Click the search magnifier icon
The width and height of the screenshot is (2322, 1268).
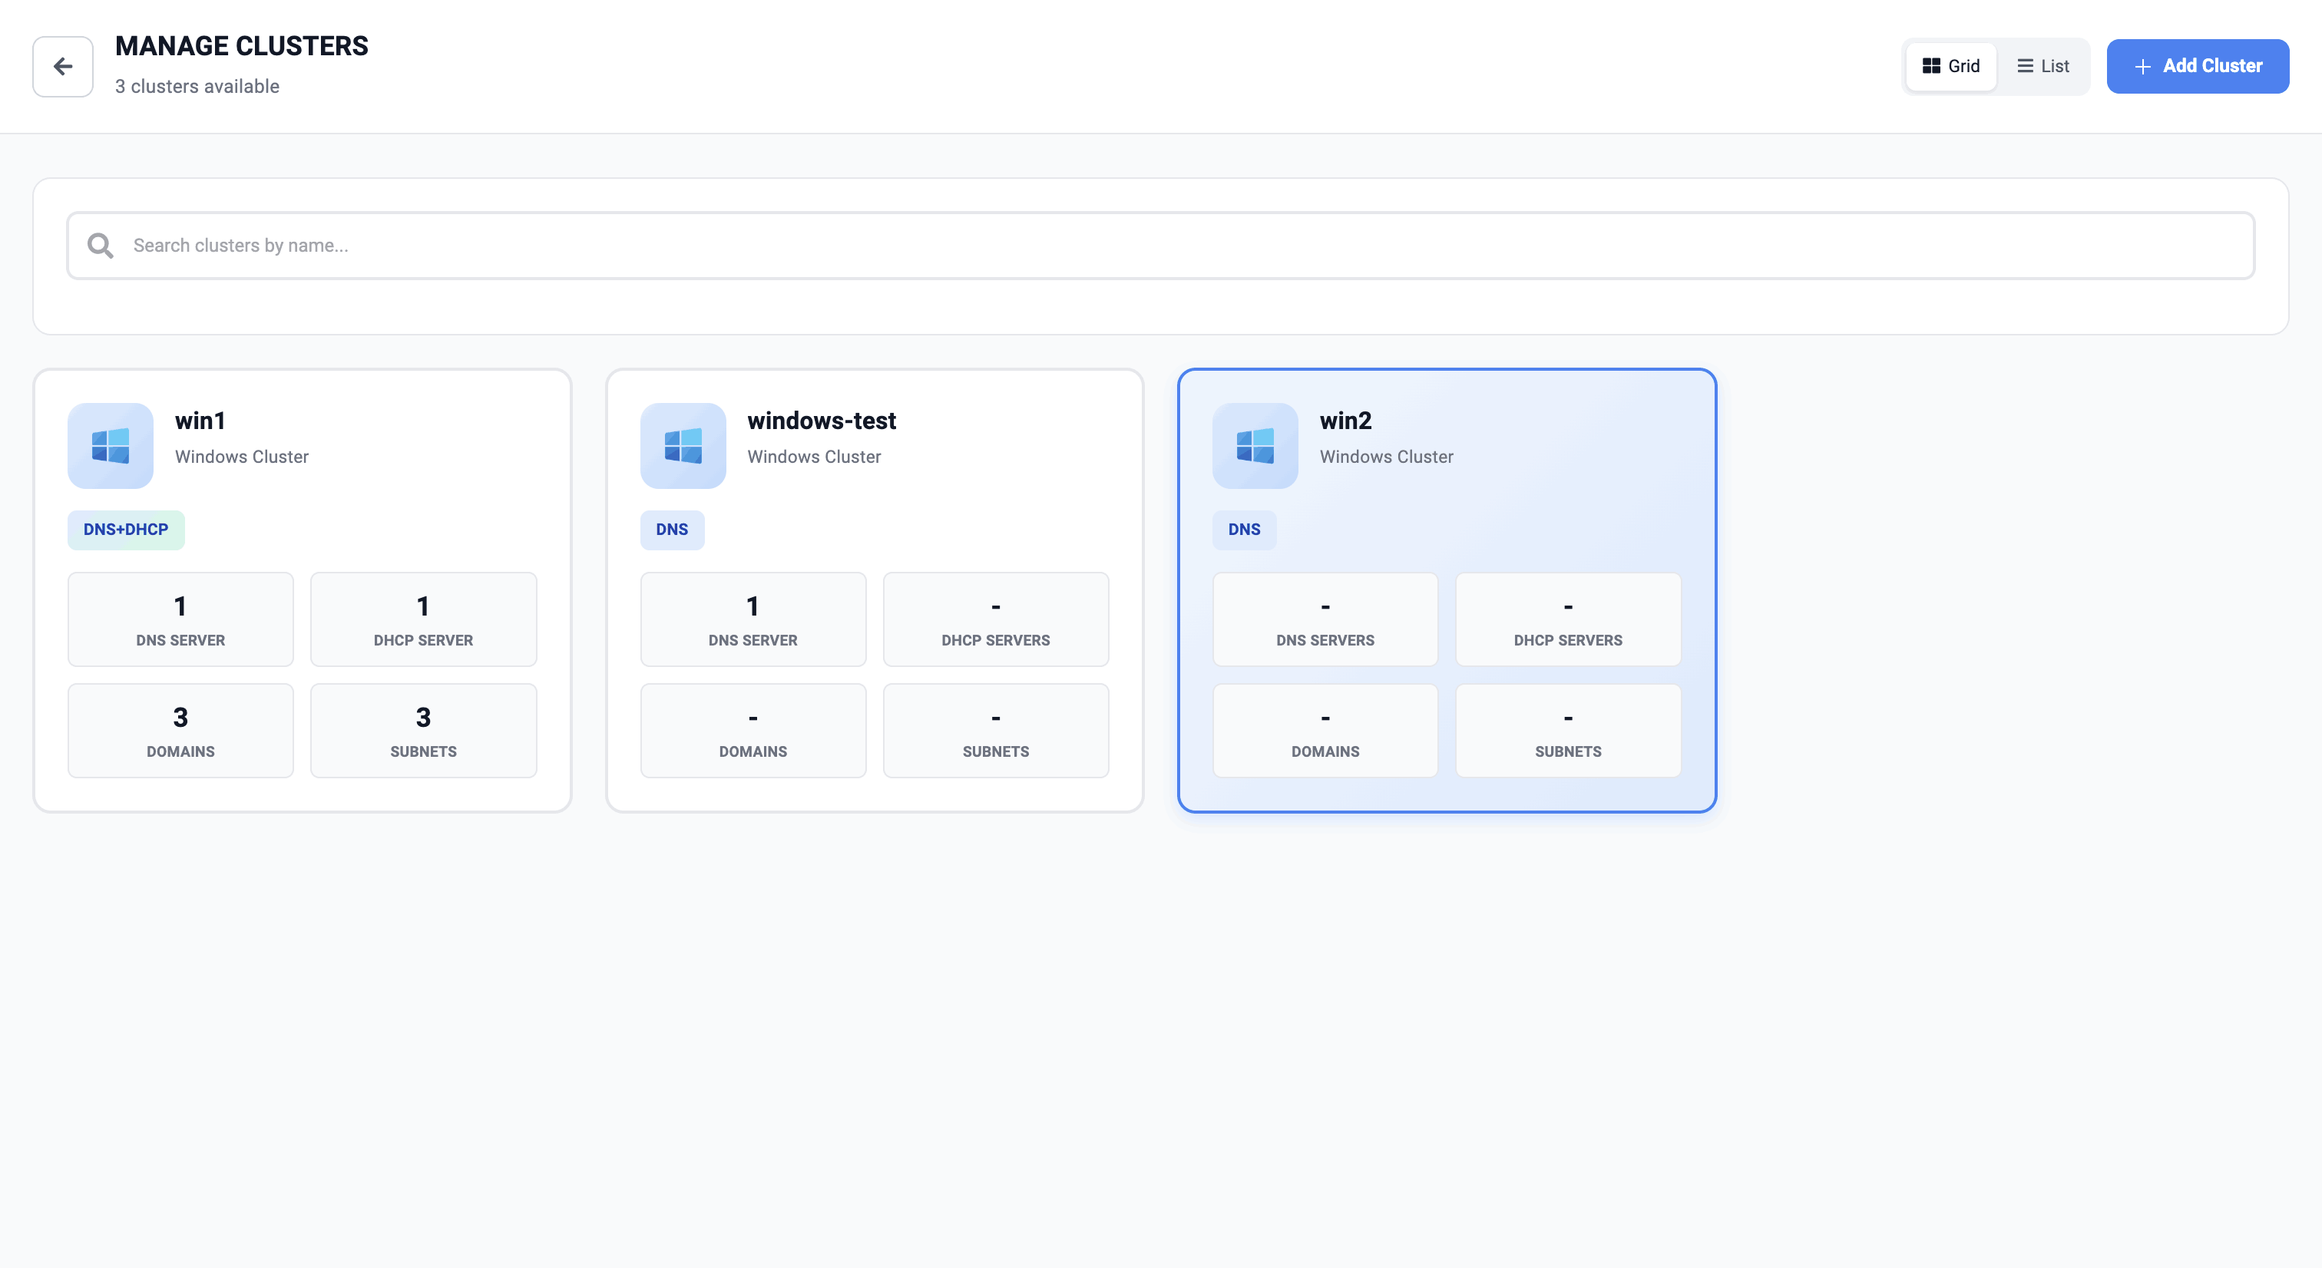tap(100, 246)
